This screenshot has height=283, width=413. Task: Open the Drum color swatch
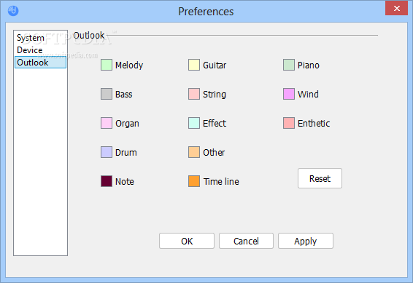pos(107,152)
